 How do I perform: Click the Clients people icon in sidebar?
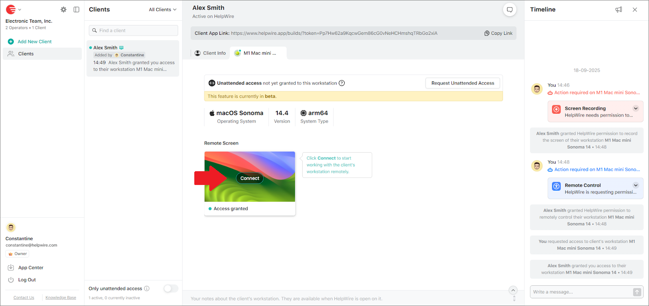(11, 54)
